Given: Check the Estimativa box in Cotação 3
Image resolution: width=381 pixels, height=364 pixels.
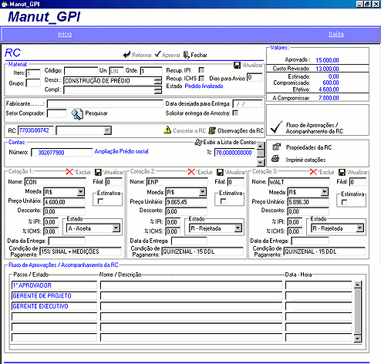Looking at the screenshot, I should click(x=344, y=202).
